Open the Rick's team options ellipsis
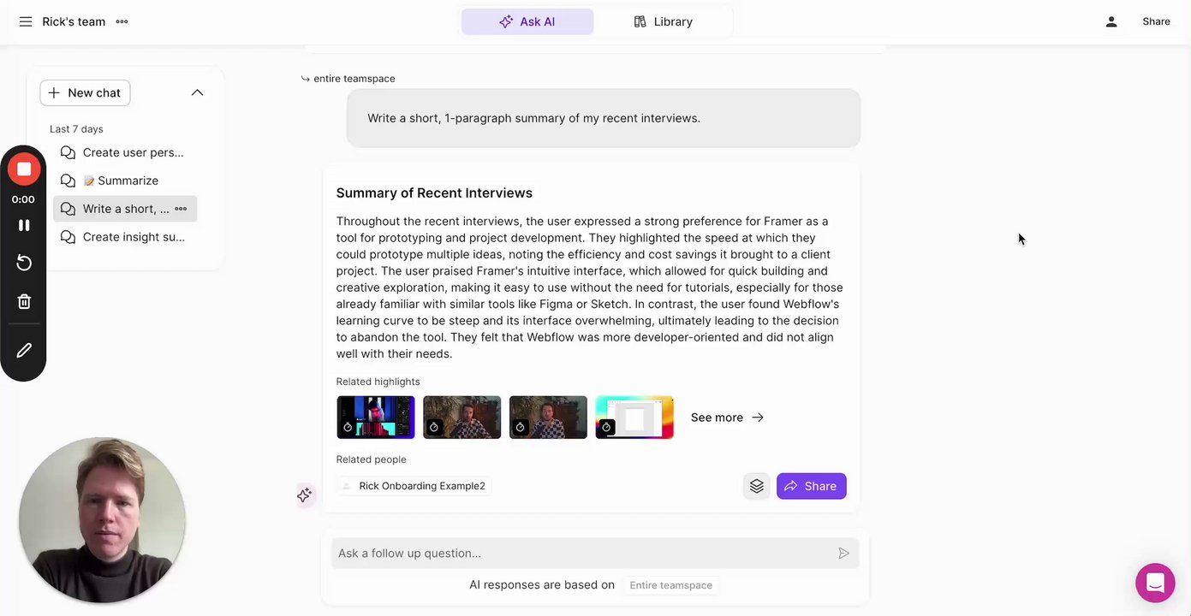This screenshot has width=1191, height=616. click(122, 21)
